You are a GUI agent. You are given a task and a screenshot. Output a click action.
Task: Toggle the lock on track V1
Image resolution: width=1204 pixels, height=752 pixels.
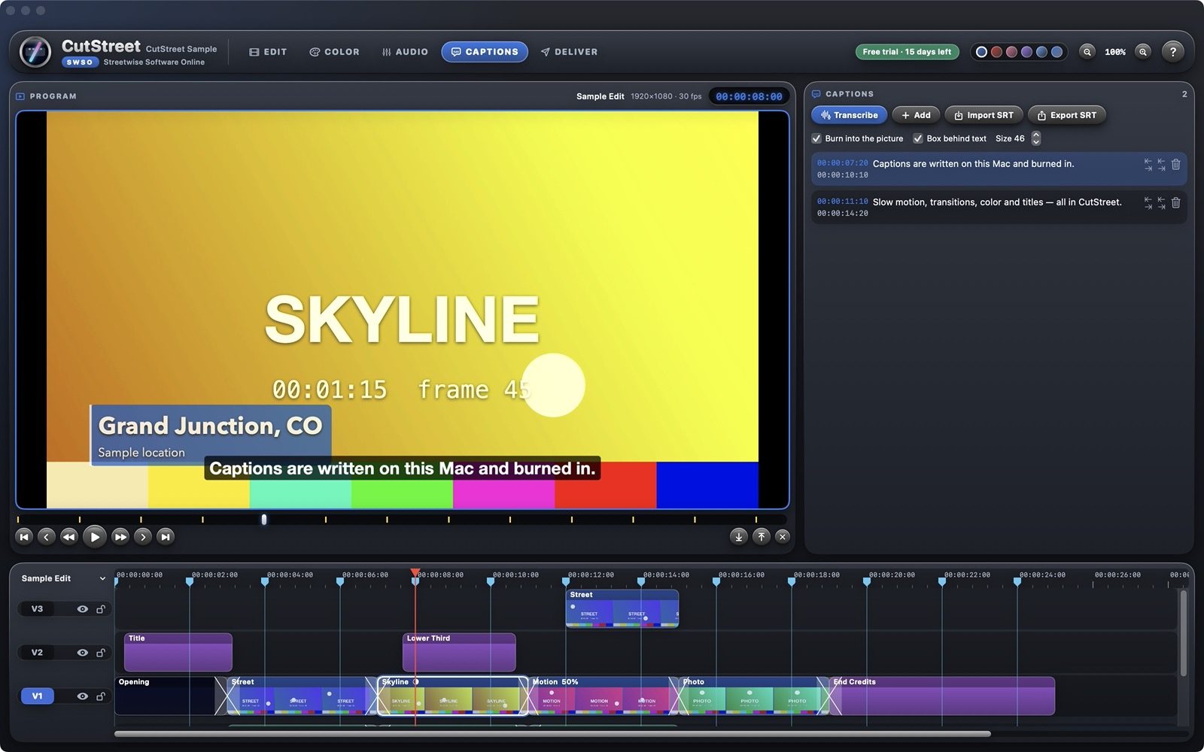coord(100,696)
